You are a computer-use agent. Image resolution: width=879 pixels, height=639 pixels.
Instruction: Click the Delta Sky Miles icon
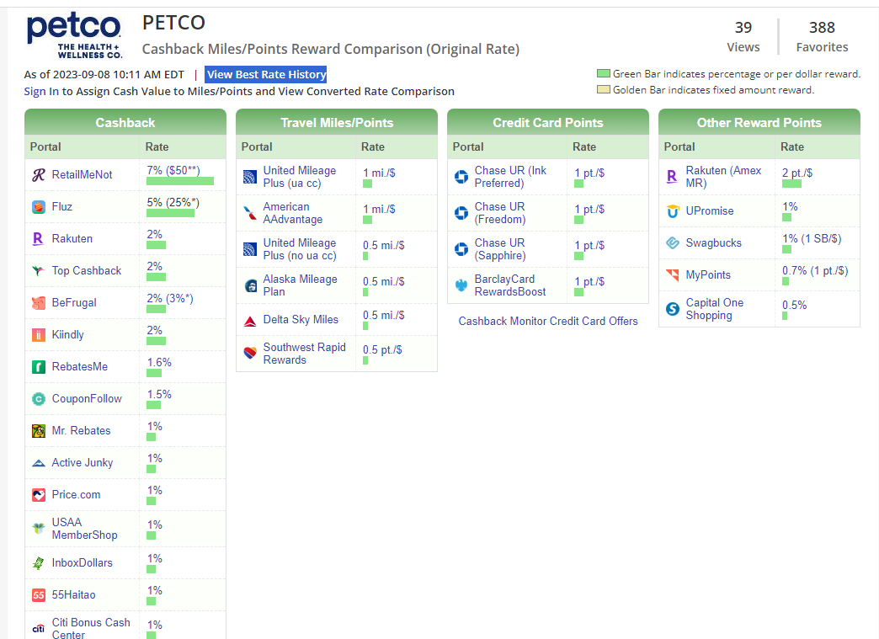pos(249,320)
